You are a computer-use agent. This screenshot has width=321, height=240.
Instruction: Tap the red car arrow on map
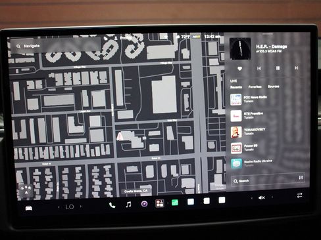point(120,136)
